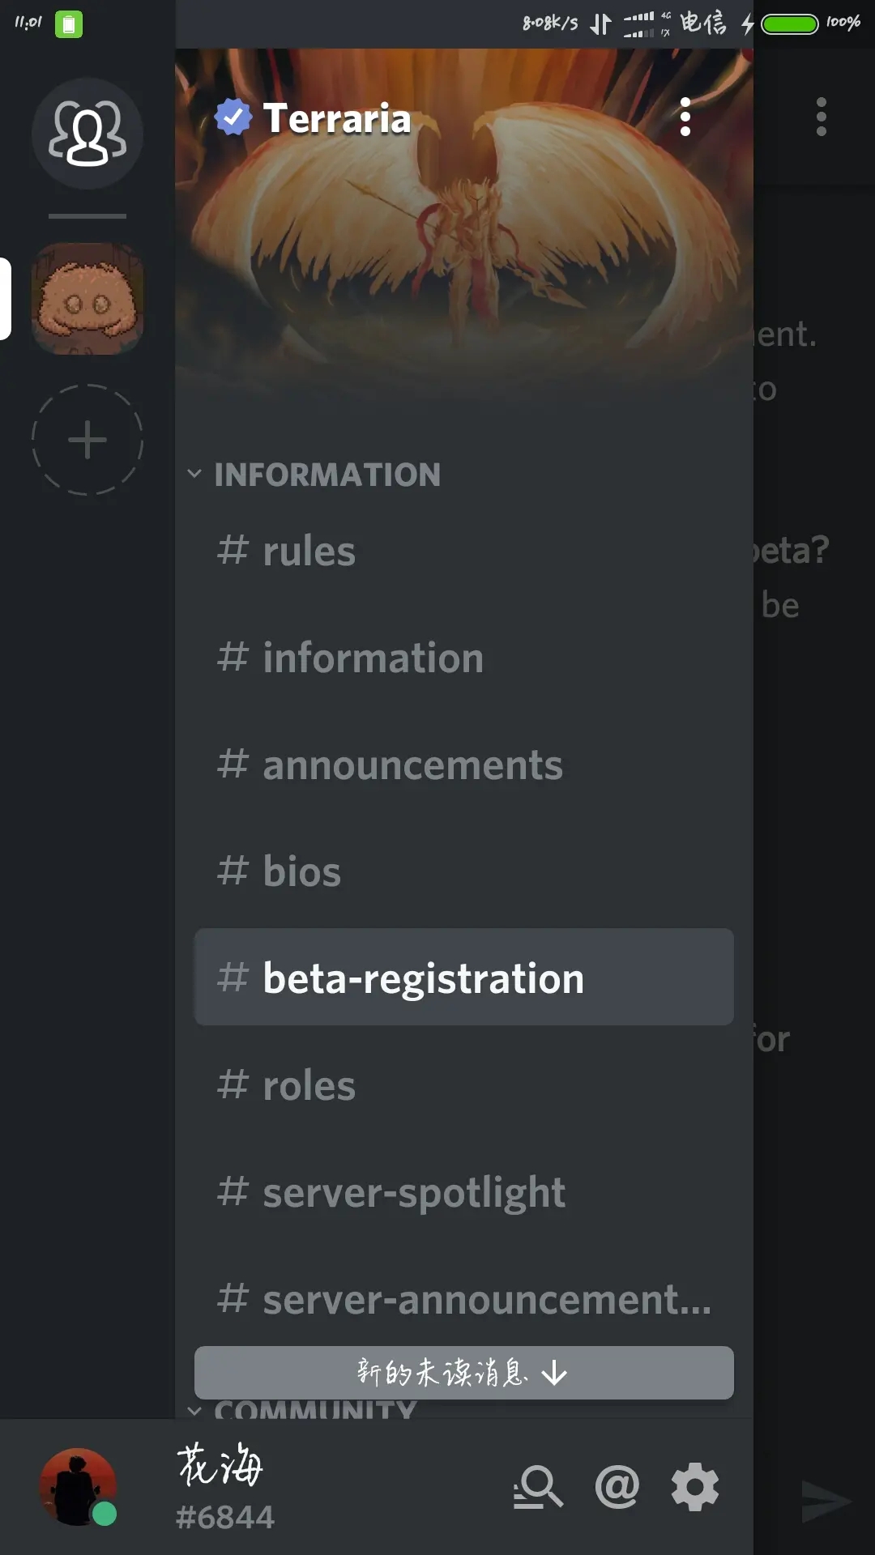
Task: Open channel overflow menu at far right
Action: [x=822, y=117]
